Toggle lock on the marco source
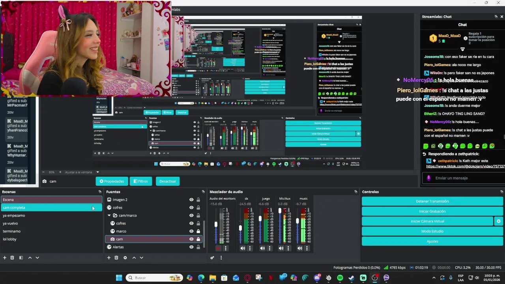This screenshot has width=505, height=284. 198,231
